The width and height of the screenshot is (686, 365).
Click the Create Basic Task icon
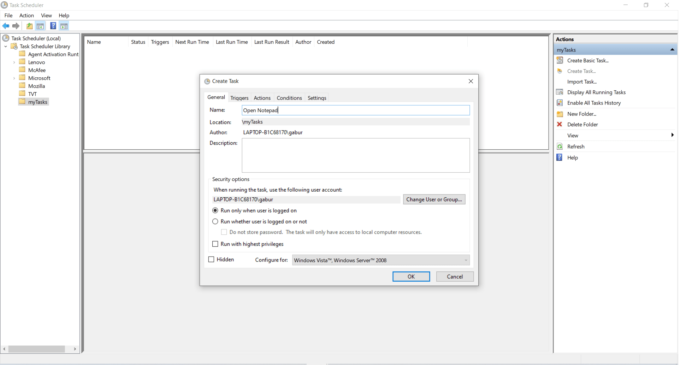[560, 60]
